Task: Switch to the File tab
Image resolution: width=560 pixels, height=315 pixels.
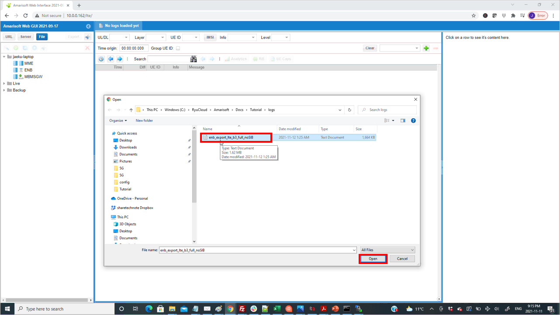Action: click(x=42, y=37)
